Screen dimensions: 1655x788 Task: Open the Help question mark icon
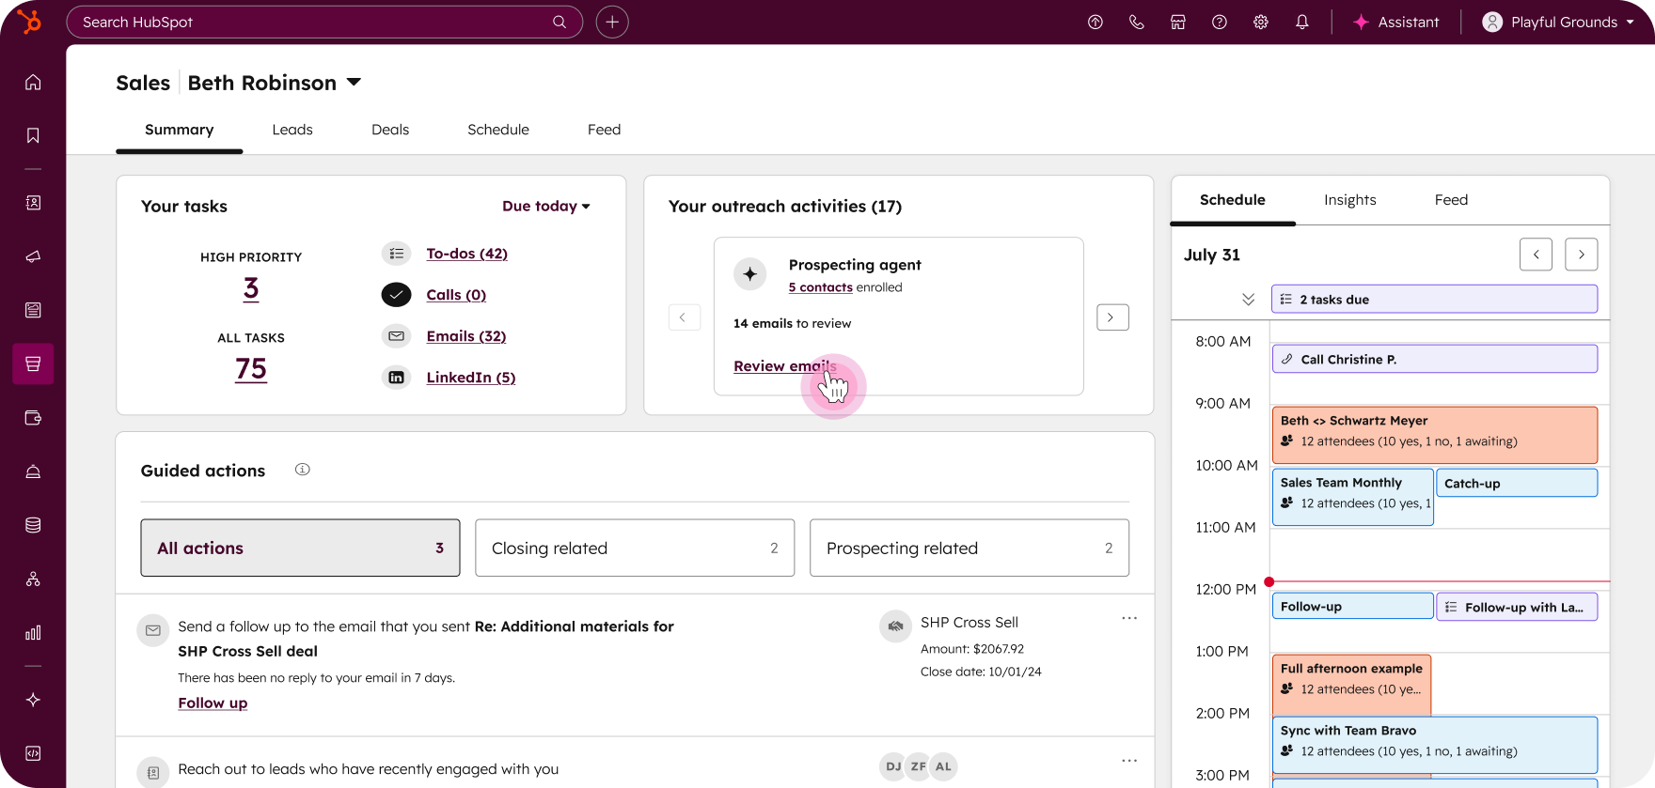coord(1220,22)
